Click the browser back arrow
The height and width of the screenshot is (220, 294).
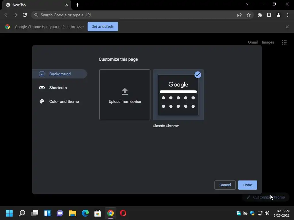6,15
